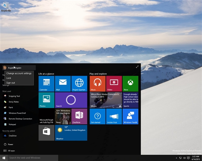Open the Store tile
Viewport: 202px width, 161px height.
pos(46,133)
